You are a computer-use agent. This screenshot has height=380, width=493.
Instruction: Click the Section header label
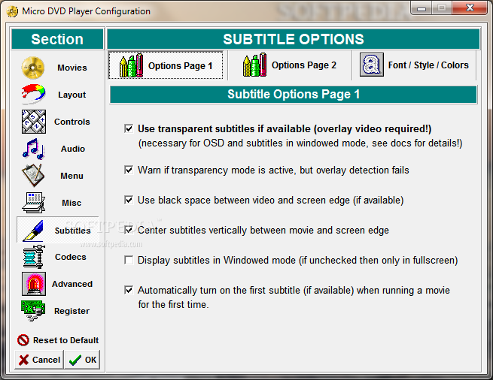click(x=57, y=39)
